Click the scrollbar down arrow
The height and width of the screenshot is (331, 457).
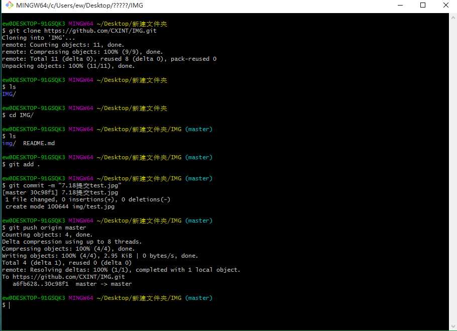click(x=453, y=326)
